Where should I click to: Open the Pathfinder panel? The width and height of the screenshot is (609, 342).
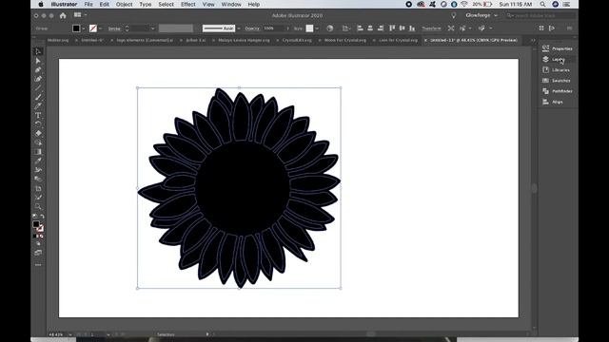558,91
